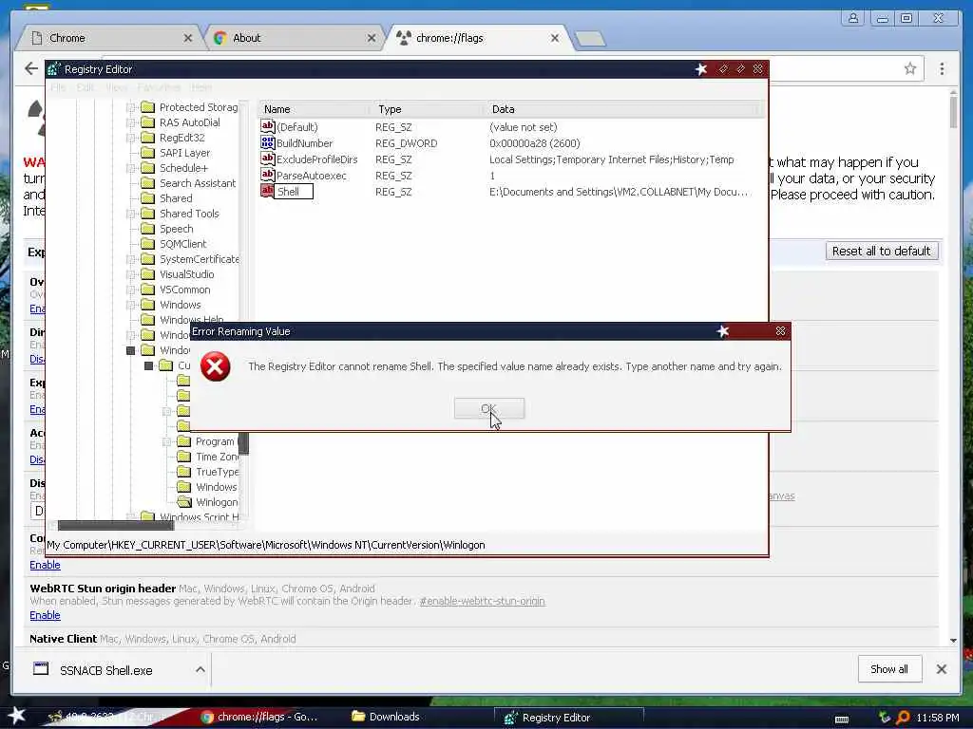
Task: Switch to Downloads folder taskbar button
Action: click(386, 718)
